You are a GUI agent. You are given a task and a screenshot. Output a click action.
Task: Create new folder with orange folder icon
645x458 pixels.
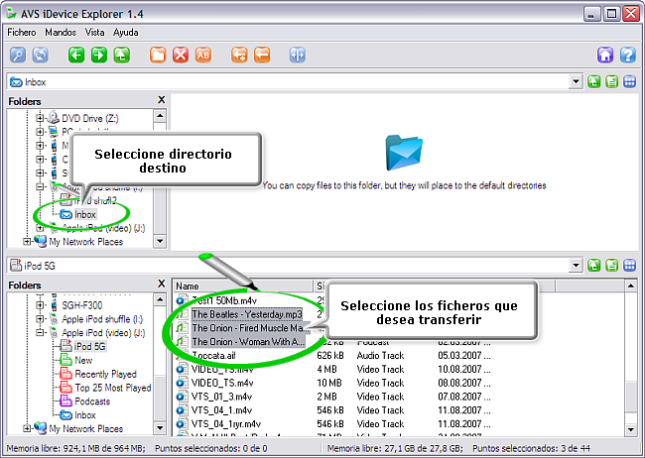[x=158, y=55]
